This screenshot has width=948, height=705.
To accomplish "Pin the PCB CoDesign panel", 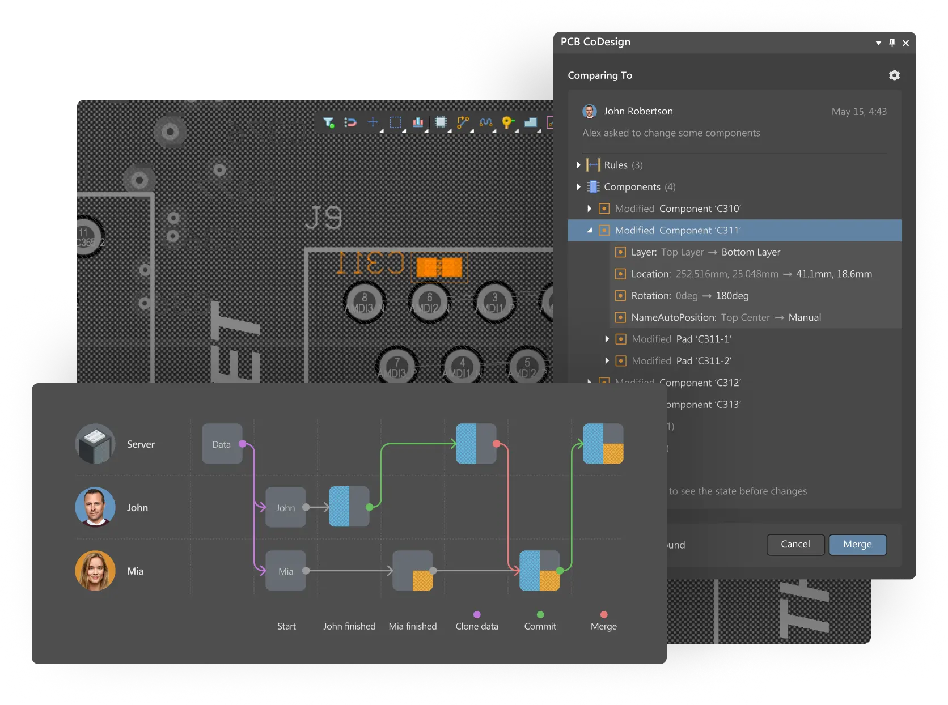I will (891, 43).
